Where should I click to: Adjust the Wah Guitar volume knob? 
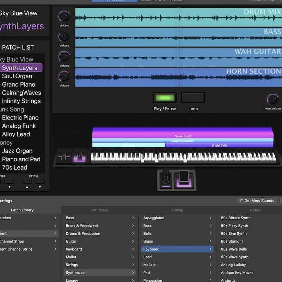[64, 57]
